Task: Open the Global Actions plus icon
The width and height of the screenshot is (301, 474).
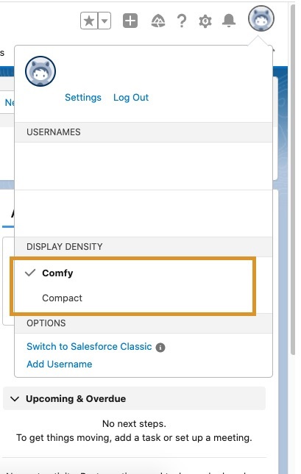Action: click(x=130, y=21)
